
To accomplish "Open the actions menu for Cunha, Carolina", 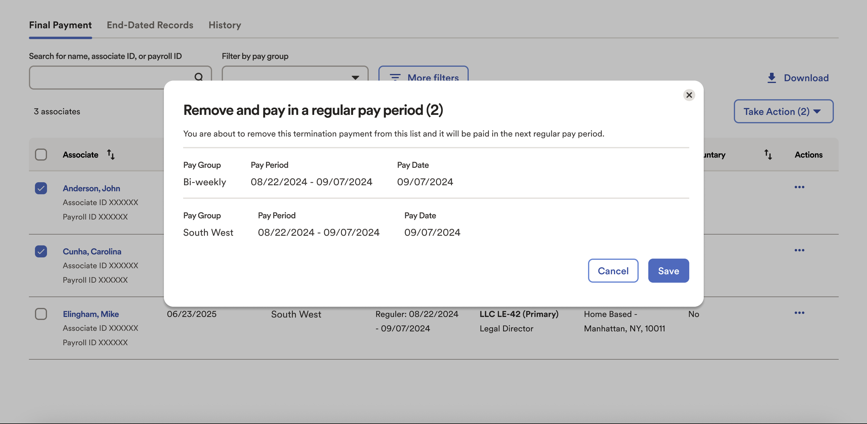I will (799, 250).
